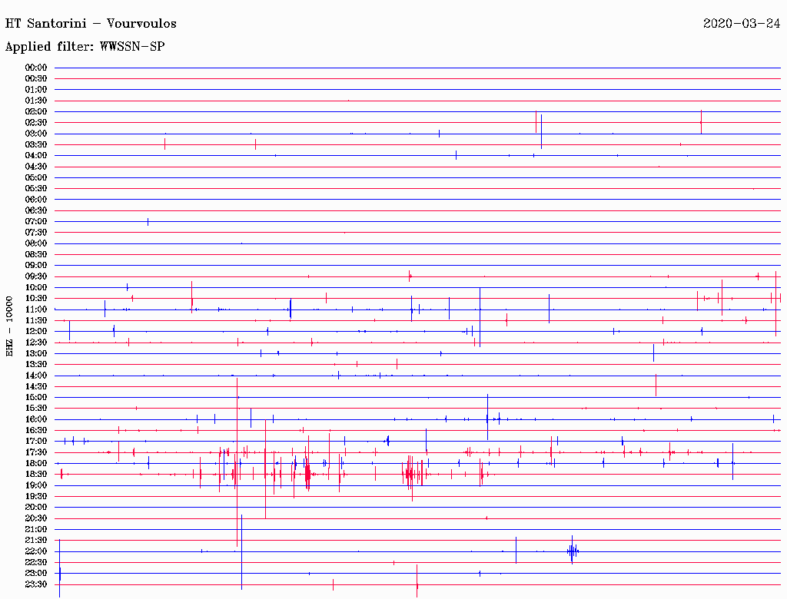Image resolution: width=787 pixels, height=599 pixels.
Task: Select the 02:00 time label
Action: [x=36, y=112]
